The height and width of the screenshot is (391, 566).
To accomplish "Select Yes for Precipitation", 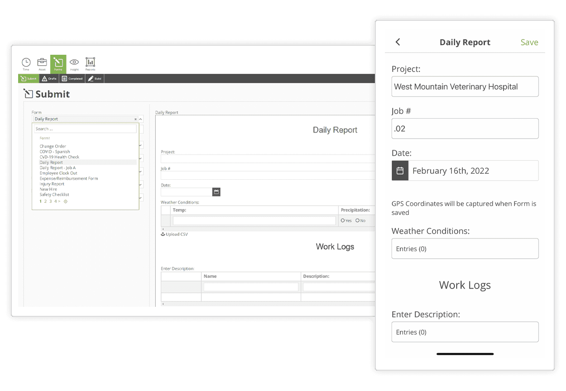I will coord(343,220).
